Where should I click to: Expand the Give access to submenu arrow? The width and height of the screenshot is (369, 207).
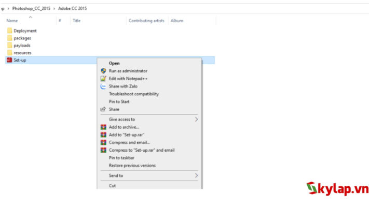(196, 119)
